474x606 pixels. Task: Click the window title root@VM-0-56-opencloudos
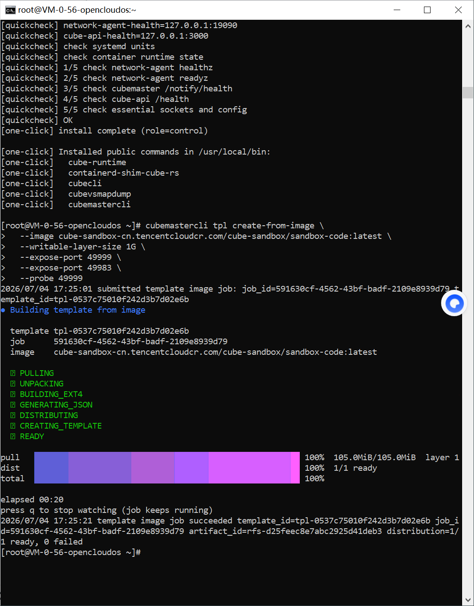click(x=77, y=10)
